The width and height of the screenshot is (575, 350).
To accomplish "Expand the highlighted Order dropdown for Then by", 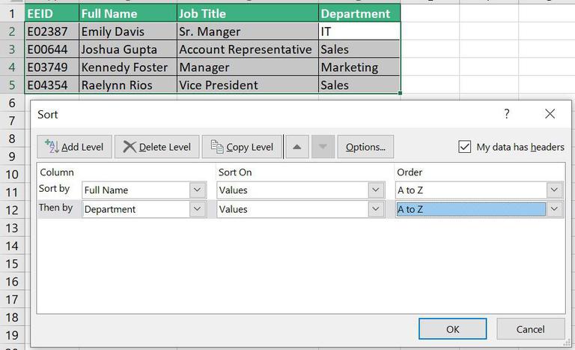I will (554, 210).
